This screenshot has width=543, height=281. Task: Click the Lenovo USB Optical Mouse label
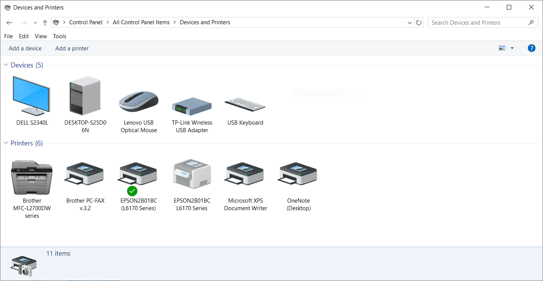(139, 126)
